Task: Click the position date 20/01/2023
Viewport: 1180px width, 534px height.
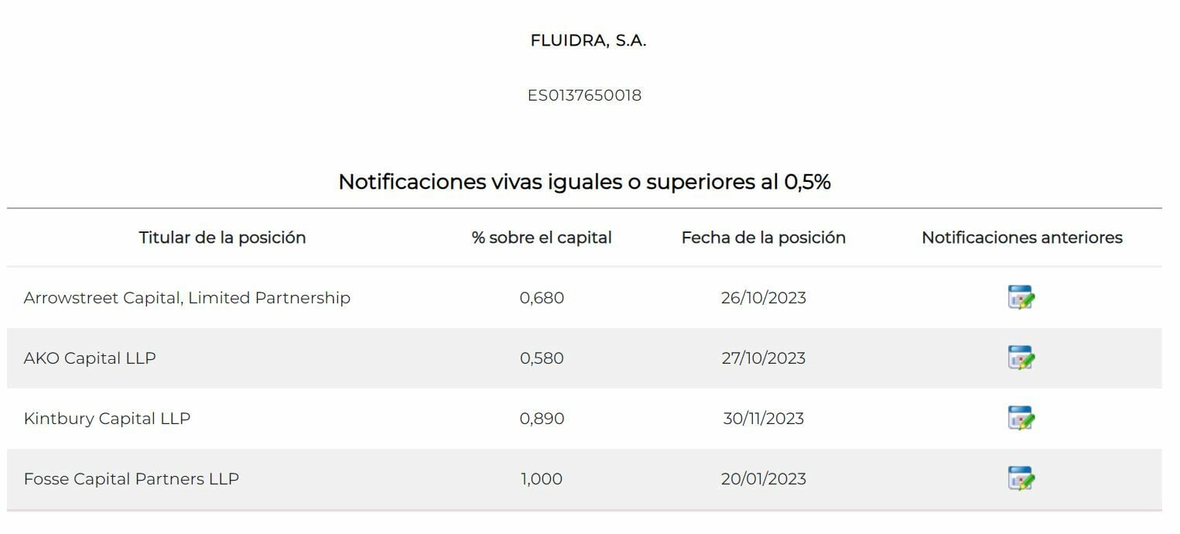Action: click(x=763, y=479)
